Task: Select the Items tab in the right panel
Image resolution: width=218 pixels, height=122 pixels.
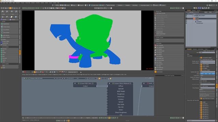Action: tap(189, 11)
